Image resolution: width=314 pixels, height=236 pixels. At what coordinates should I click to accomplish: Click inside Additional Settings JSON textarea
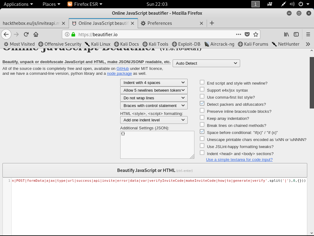tap(157, 145)
